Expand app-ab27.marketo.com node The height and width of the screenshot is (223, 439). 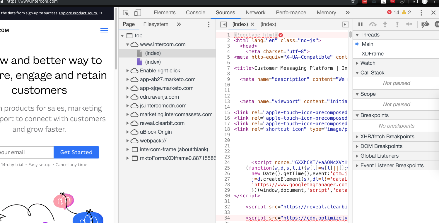pyautogui.click(x=128, y=79)
